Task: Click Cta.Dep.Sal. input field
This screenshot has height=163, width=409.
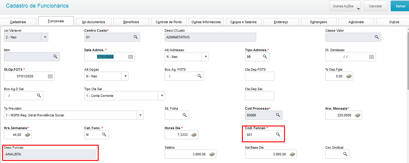Action: [x=259, y=96]
